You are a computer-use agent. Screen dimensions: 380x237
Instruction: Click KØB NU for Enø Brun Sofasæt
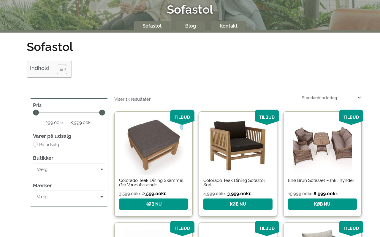click(322, 204)
